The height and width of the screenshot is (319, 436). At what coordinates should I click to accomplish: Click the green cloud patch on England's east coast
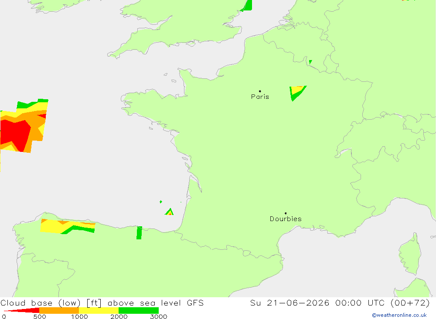coord(247,6)
